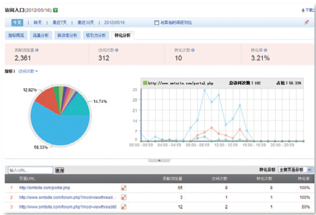Enable the 与其他时间段对比 checkbox

[x=156, y=22]
